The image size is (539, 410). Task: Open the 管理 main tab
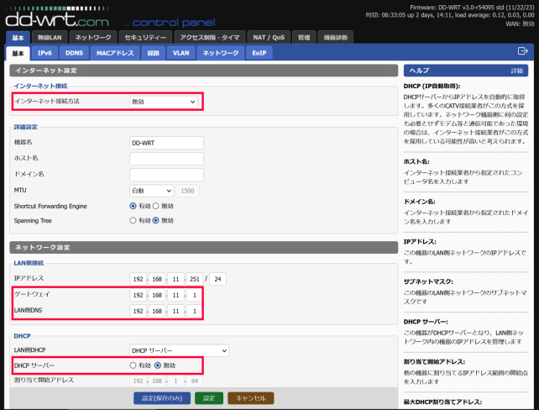click(x=304, y=37)
